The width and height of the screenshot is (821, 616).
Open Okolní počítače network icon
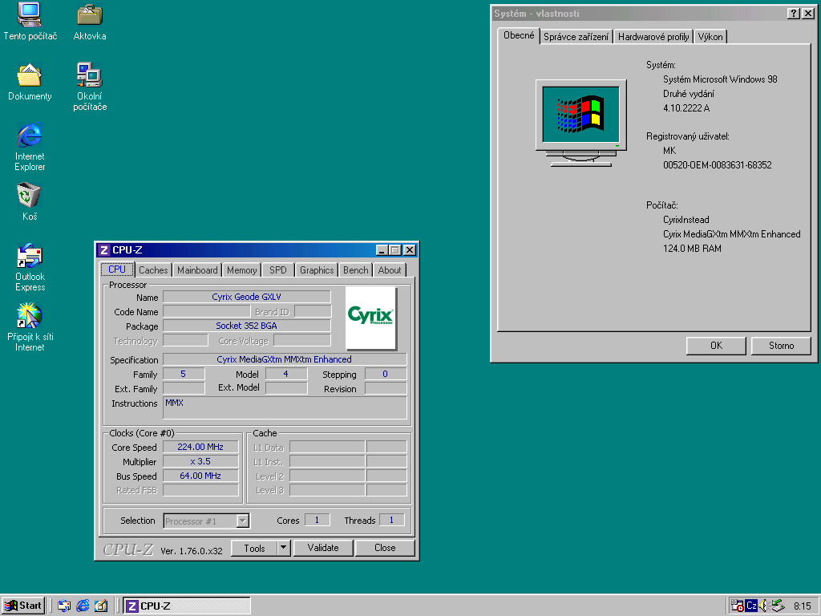pyautogui.click(x=89, y=75)
